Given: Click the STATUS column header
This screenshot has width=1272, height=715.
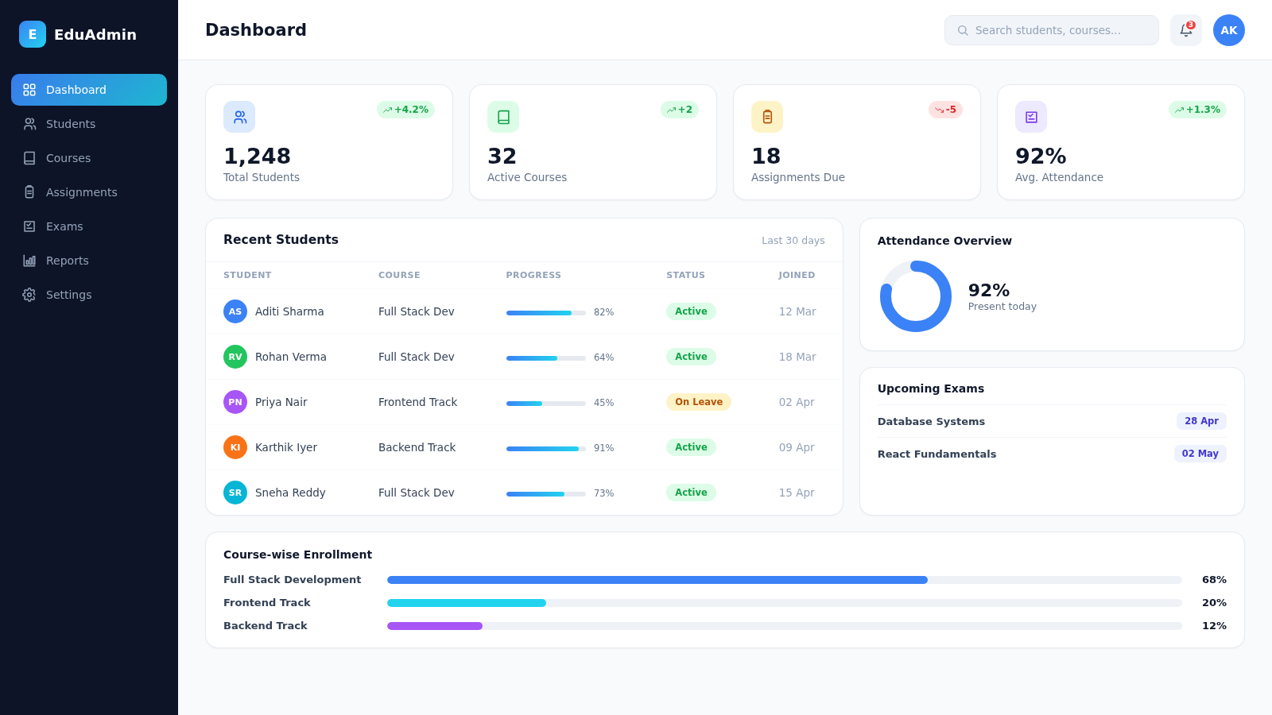Looking at the screenshot, I should tap(685, 275).
